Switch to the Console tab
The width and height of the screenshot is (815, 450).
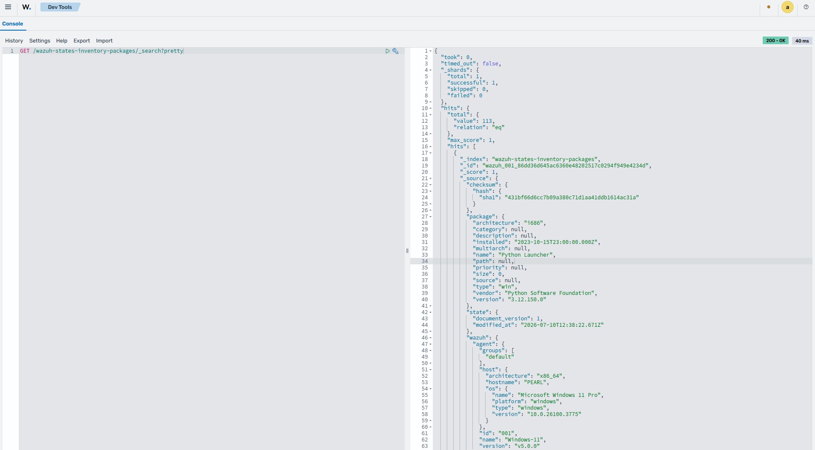point(13,24)
